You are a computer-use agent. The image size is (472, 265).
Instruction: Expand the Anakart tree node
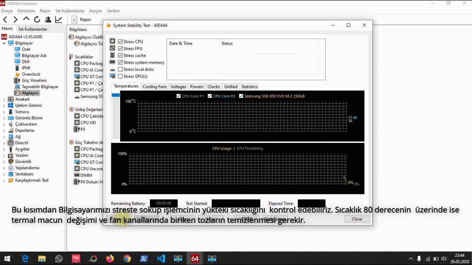pyautogui.click(x=4, y=99)
